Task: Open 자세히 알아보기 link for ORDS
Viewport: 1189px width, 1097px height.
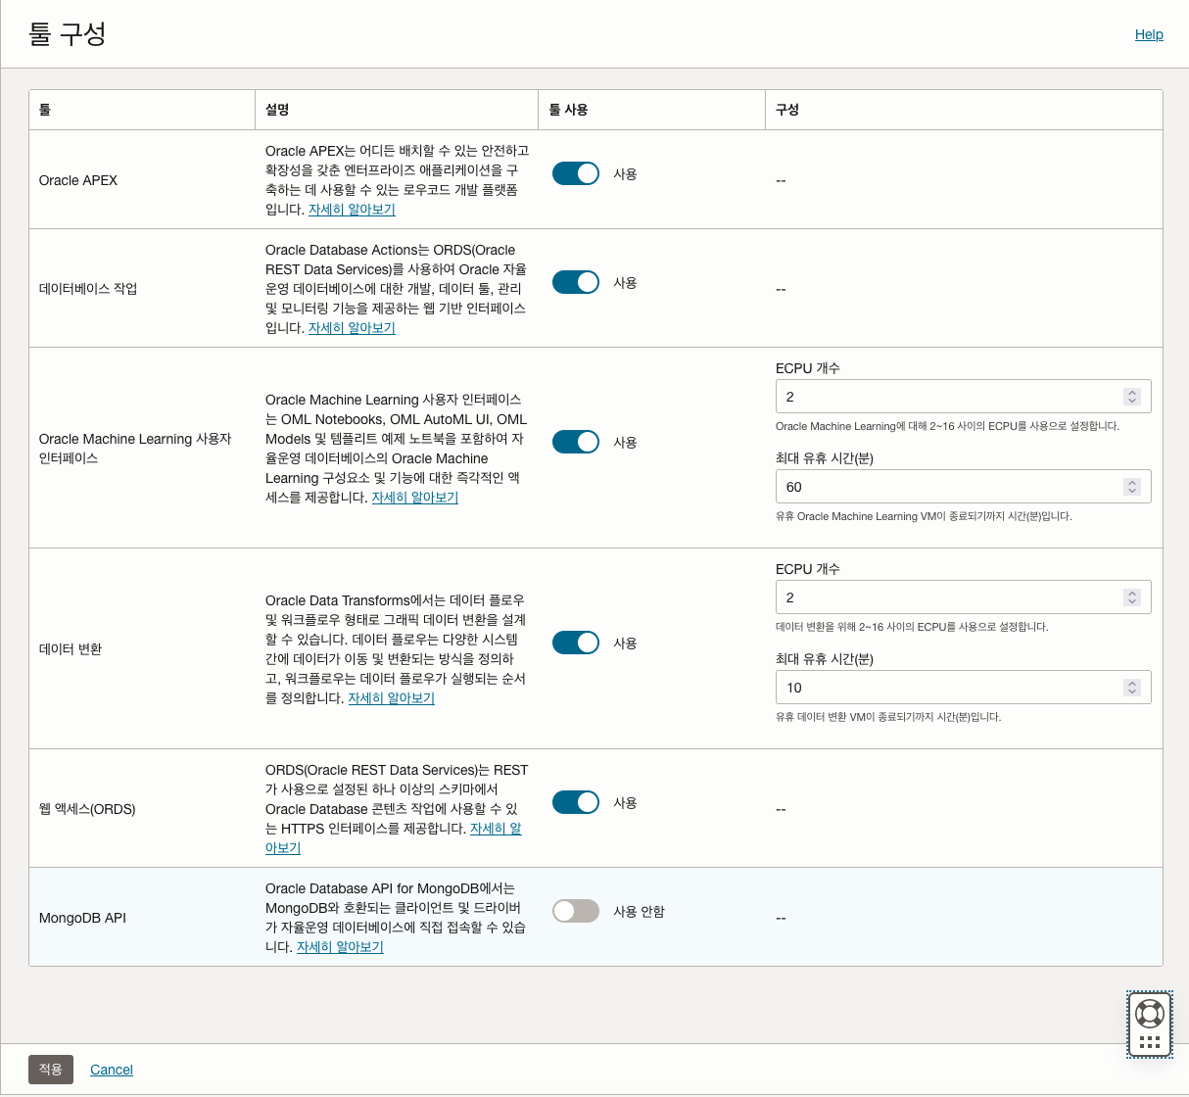Action: coord(496,829)
